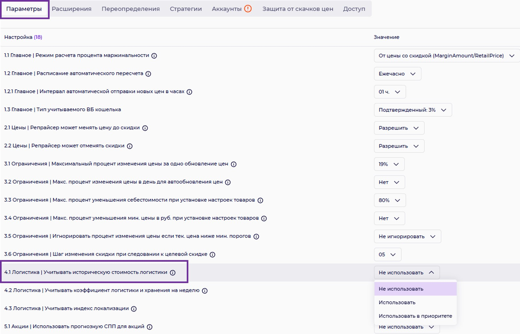Viewport: 520px width, 334px height.
Task: Collapse the 4.1 'Не использовать' dropdown
Action: pos(407,273)
